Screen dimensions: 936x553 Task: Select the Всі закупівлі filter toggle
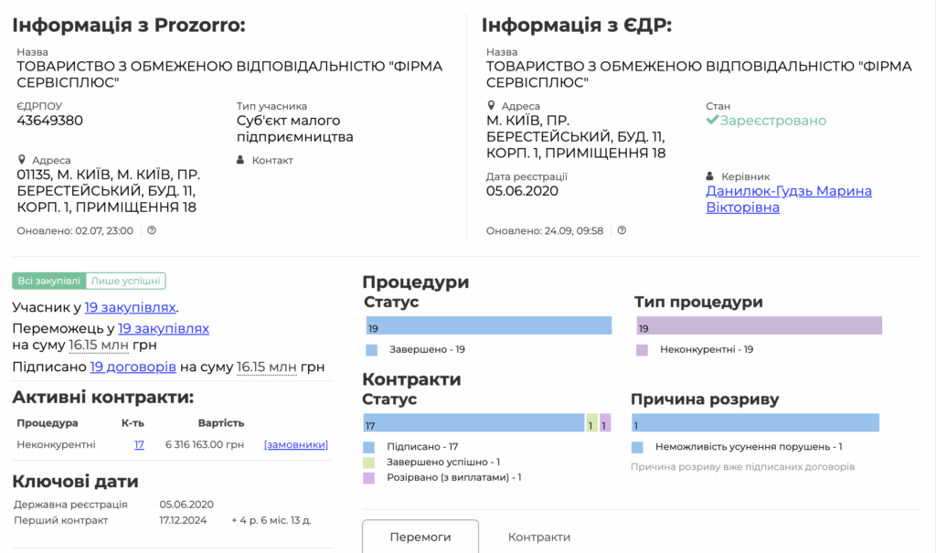pos(49,282)
